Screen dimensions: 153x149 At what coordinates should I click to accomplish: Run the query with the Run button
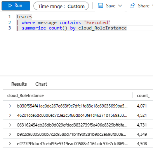point(16,6)
